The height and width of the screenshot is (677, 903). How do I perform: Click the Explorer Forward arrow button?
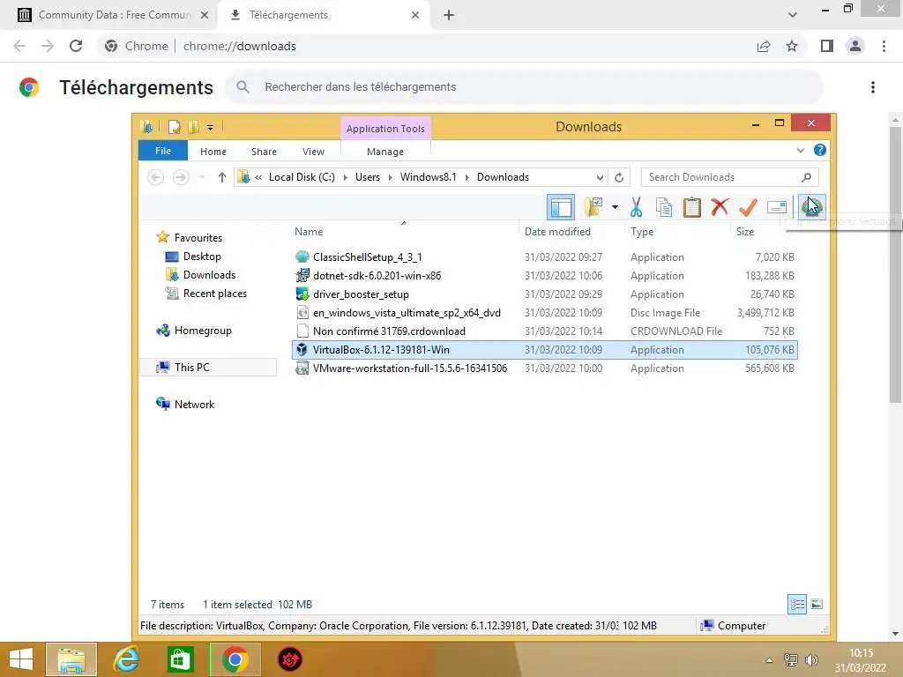[181, 177]
